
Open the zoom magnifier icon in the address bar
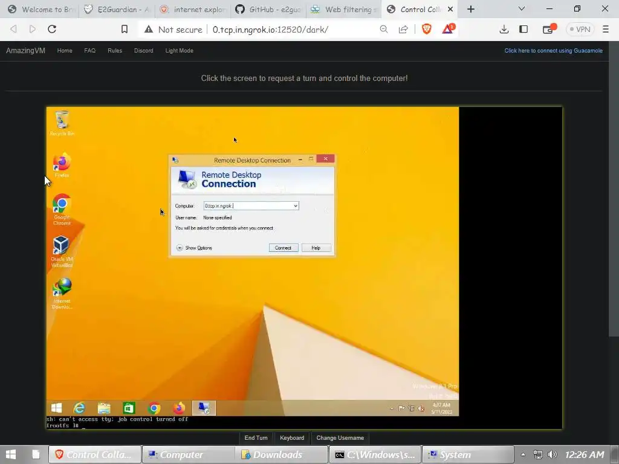pyautogui.click(x=384, y=29)
